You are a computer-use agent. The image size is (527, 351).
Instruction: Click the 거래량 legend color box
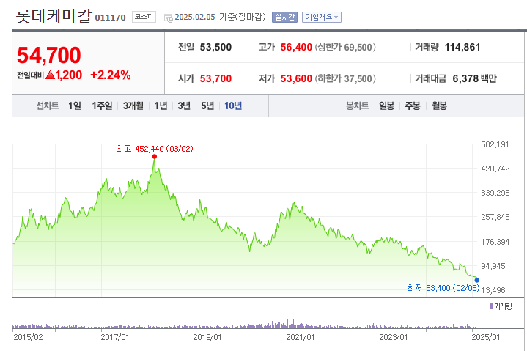pyautogui.click(x=491, y=306)
